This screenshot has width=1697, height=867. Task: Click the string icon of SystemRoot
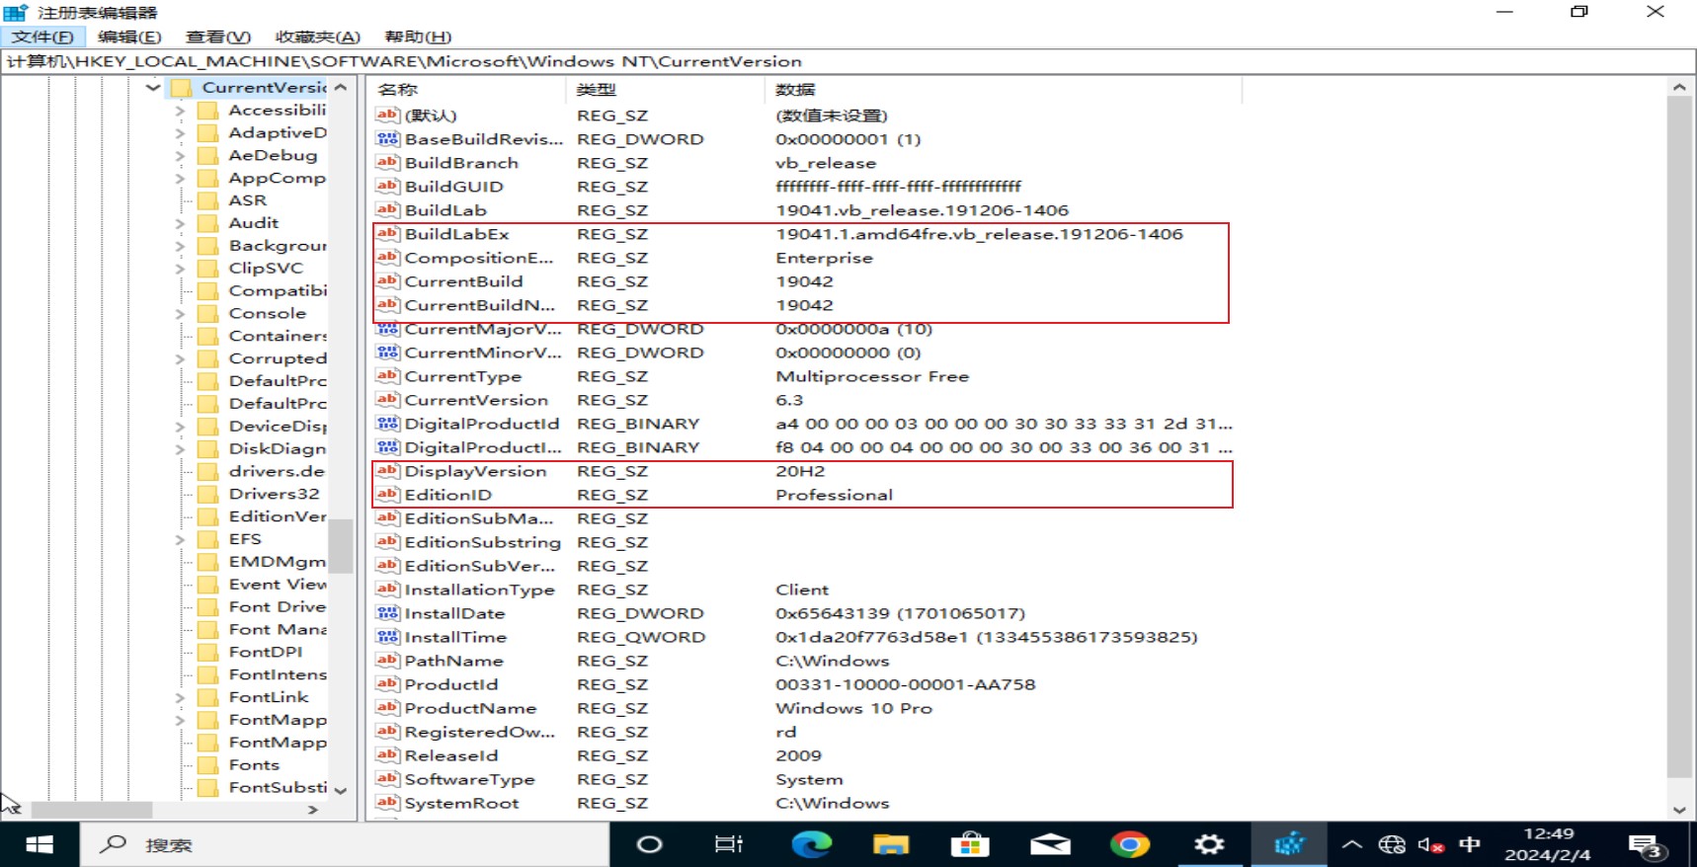387,802
